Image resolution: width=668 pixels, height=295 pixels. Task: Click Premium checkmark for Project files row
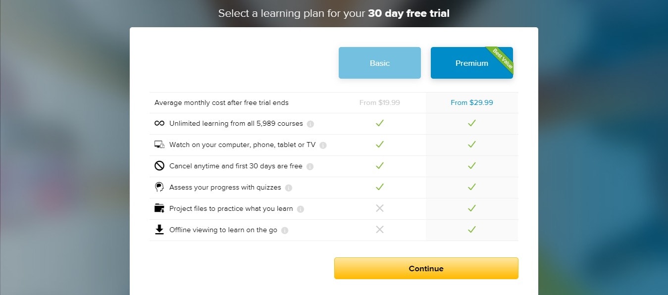coord(472,208)
